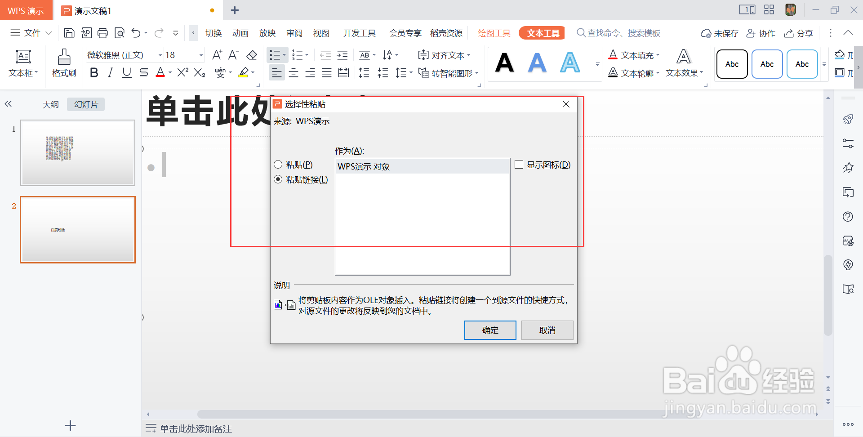Click the help question-mark sidebar icon
863x437 pixels.
[848, 217]
